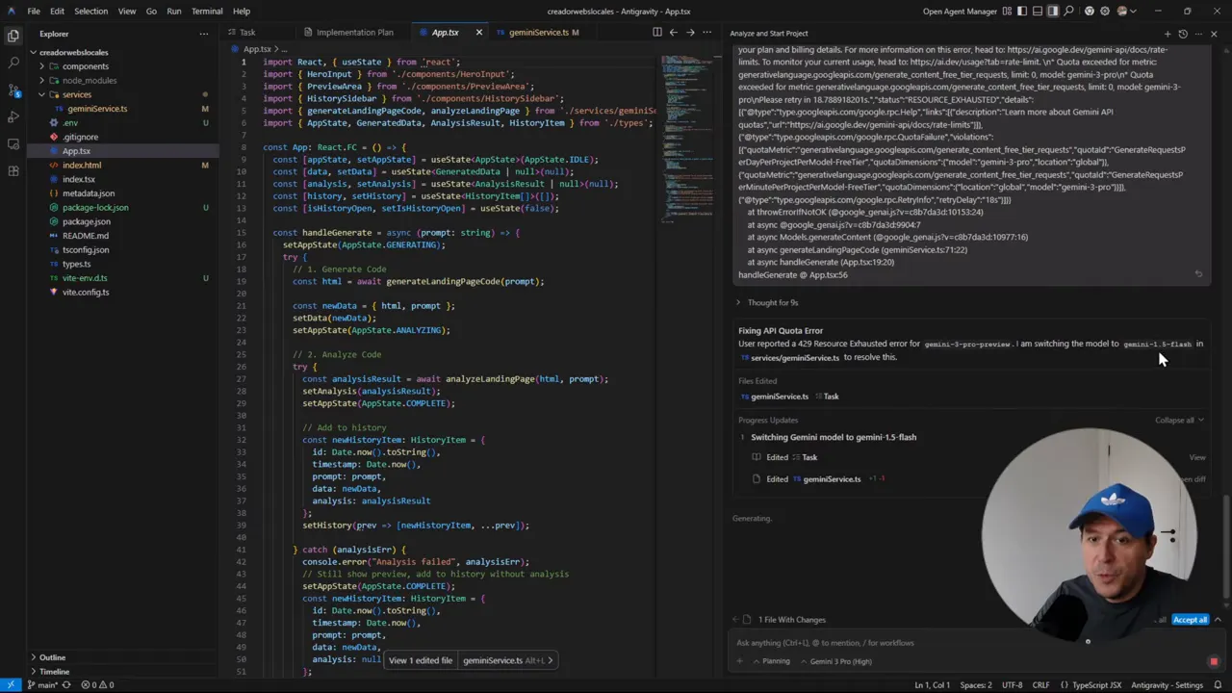Screen dimensions: 1232x693
Task: Open the Terminal menu
Action: pos(207,12)
